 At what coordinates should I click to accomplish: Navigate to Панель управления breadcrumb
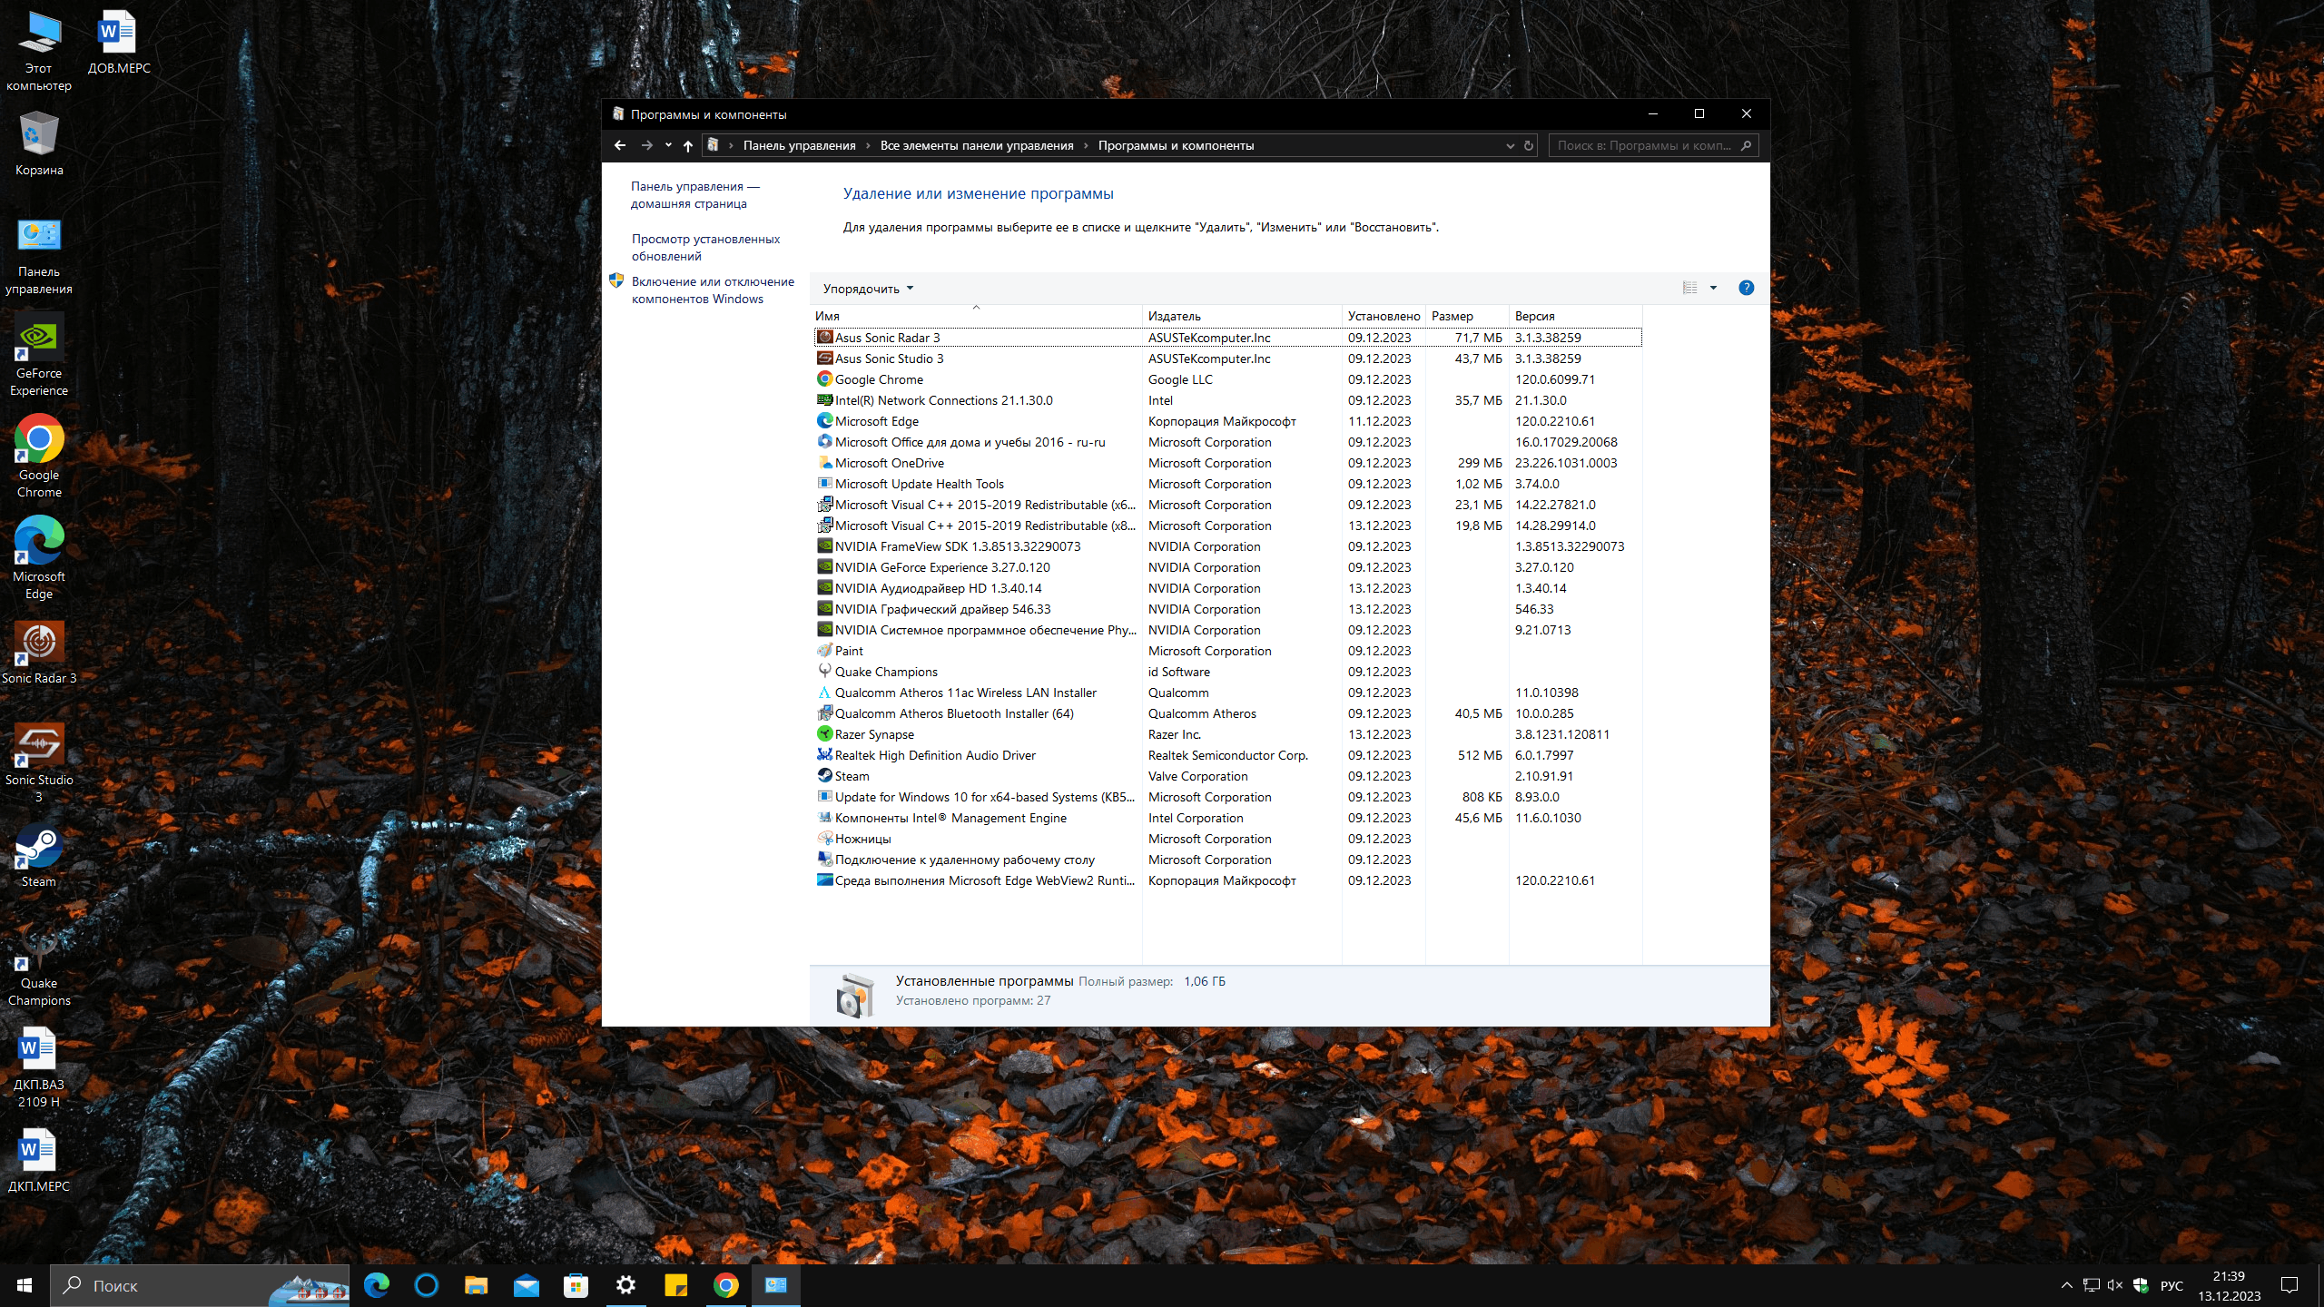[x=799, y=144]
